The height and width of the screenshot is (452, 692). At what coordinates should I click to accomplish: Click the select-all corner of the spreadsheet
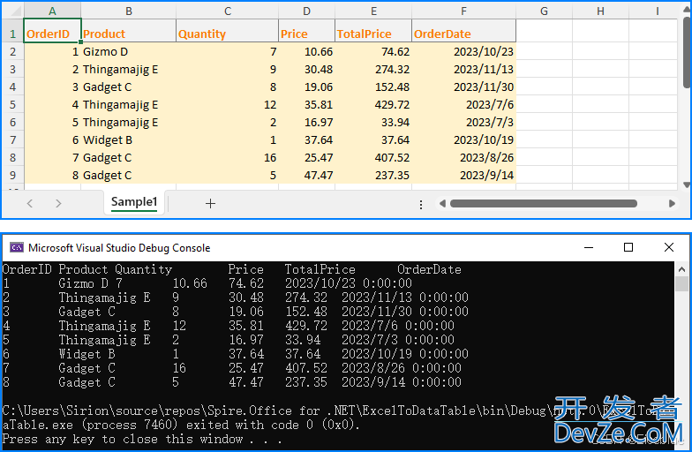(x=11, y=11)
